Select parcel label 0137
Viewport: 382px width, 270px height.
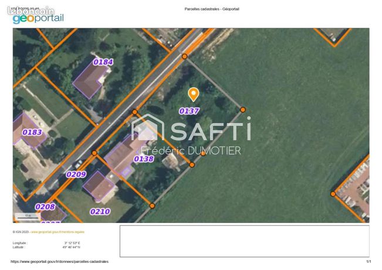(189, 111)
